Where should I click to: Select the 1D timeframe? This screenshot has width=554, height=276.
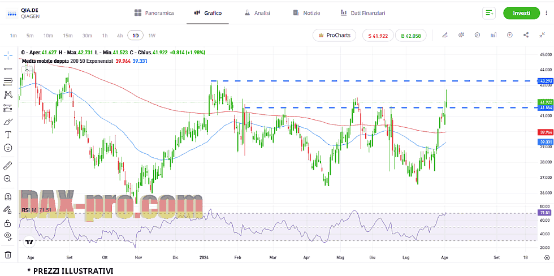pyautogui.click(x=135, y=35)
